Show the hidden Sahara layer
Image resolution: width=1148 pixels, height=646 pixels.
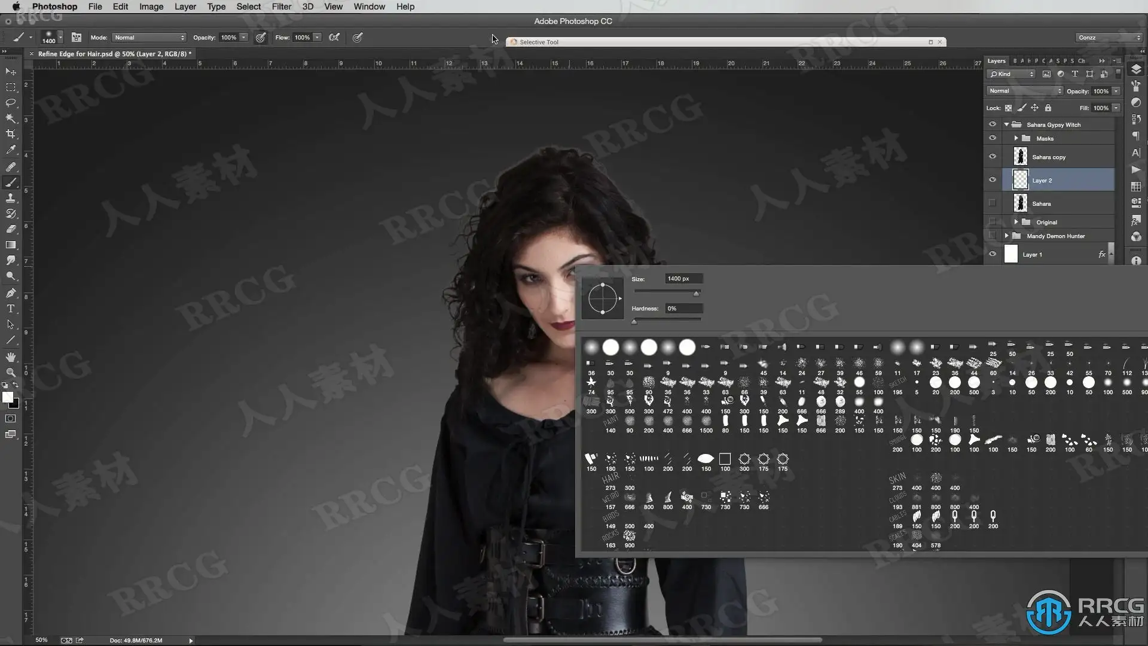(993, 203)
